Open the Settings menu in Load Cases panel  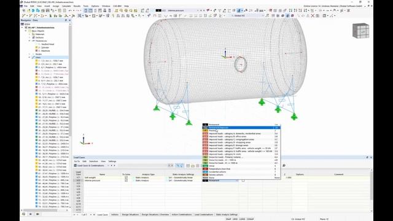coord(112,161)
